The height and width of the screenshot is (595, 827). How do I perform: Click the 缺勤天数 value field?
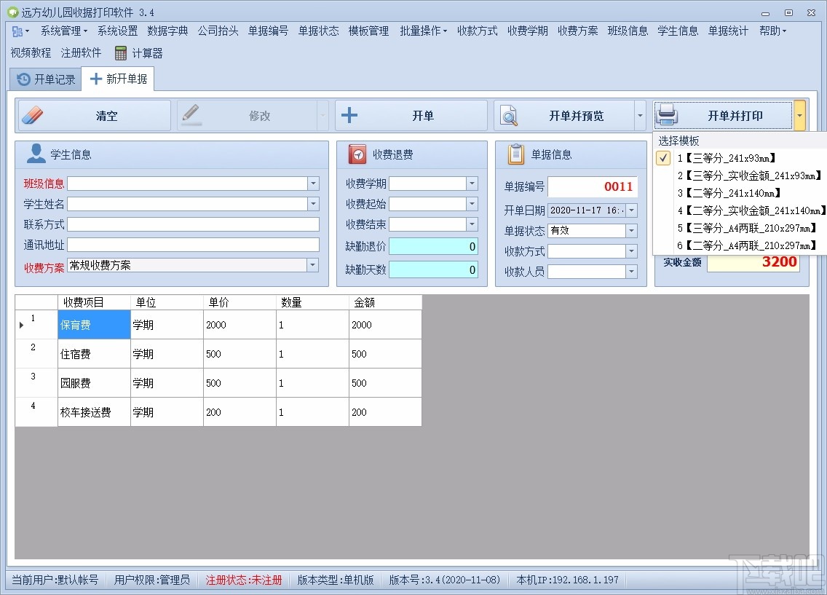point(434,269)
